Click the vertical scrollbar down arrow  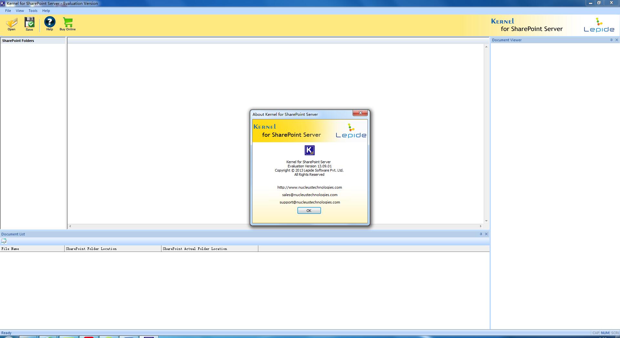pos(486,221)
